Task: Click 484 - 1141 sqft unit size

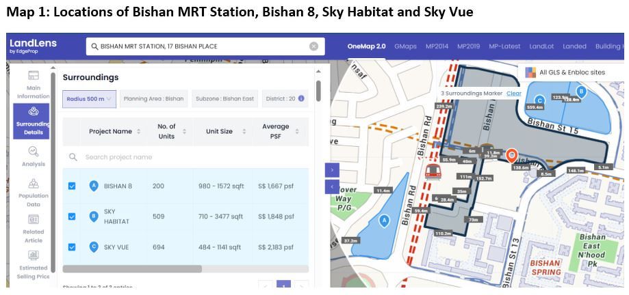Action: [x=220, y=247]
